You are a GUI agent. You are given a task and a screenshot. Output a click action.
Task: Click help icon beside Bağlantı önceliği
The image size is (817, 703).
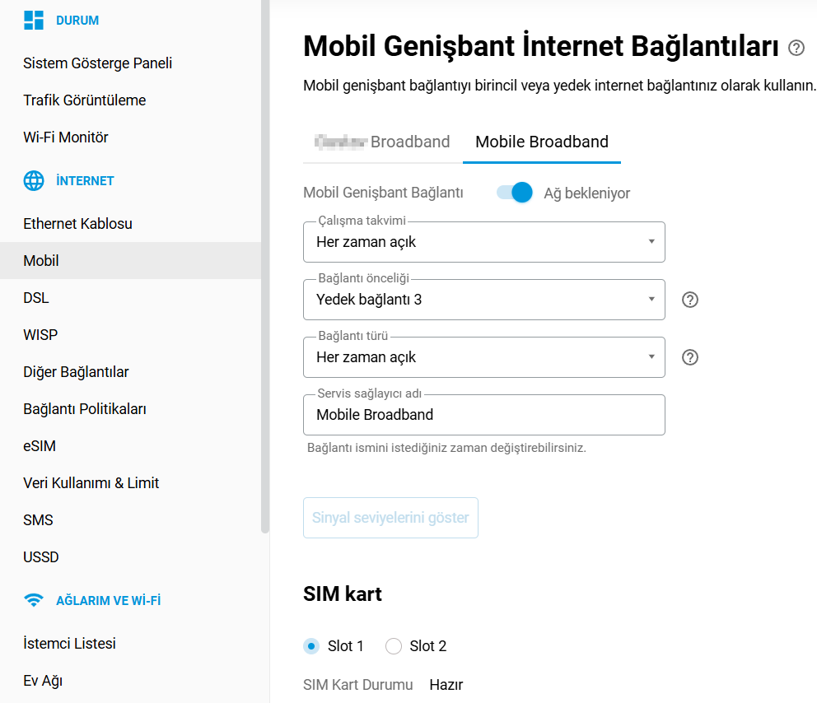tap(690, 300)
